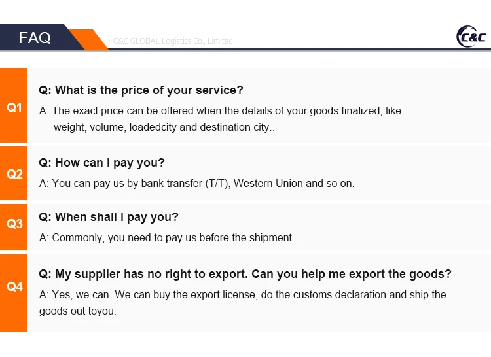Click the export license answer text
The height and width of the screenshot is (357, 491).
click(x=242, y=295)
